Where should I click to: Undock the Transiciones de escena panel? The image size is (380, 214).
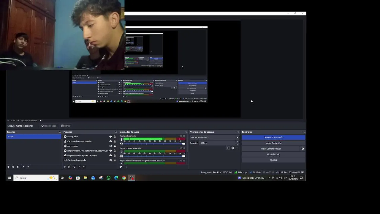[238, 132]
